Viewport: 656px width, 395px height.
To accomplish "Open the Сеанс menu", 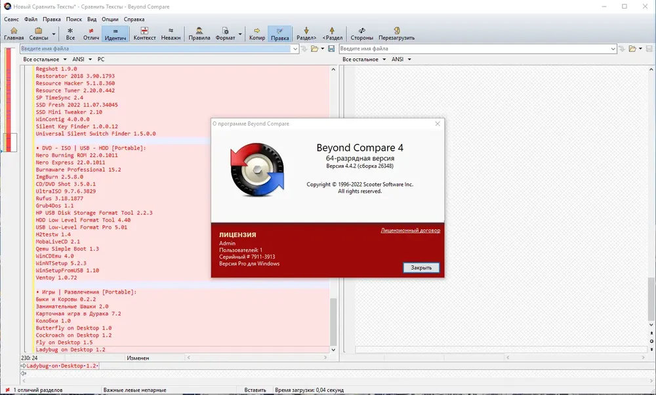I will [11, 19].
